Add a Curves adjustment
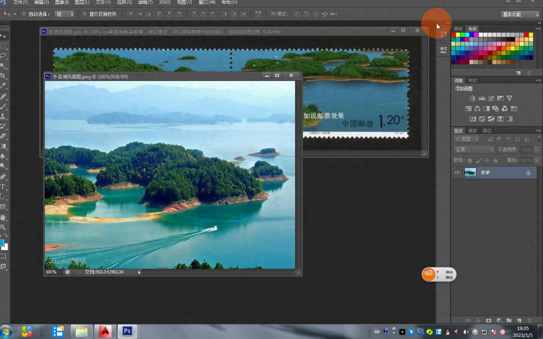Image resolution: width=543 pixels, height=339 pixels. [x=491, y=98]
